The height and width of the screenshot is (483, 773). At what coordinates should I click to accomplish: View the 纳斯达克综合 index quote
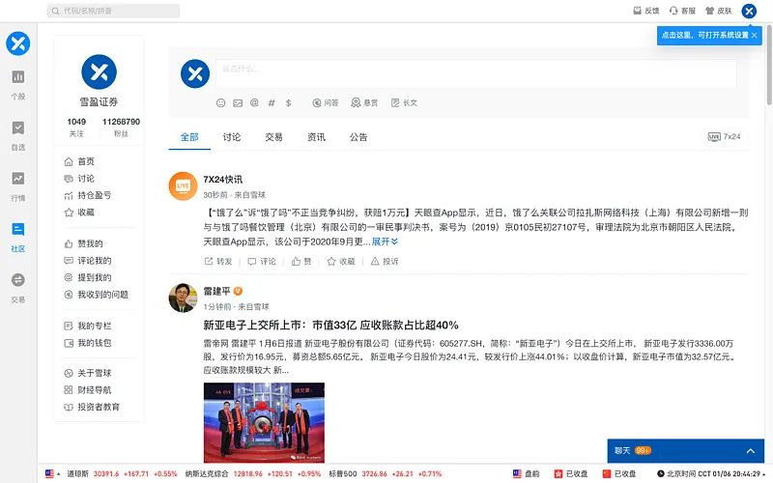click(x=253, y=473)
